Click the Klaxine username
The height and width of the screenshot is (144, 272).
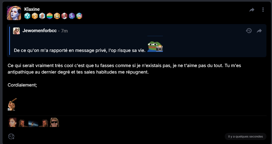pos(32,9)
